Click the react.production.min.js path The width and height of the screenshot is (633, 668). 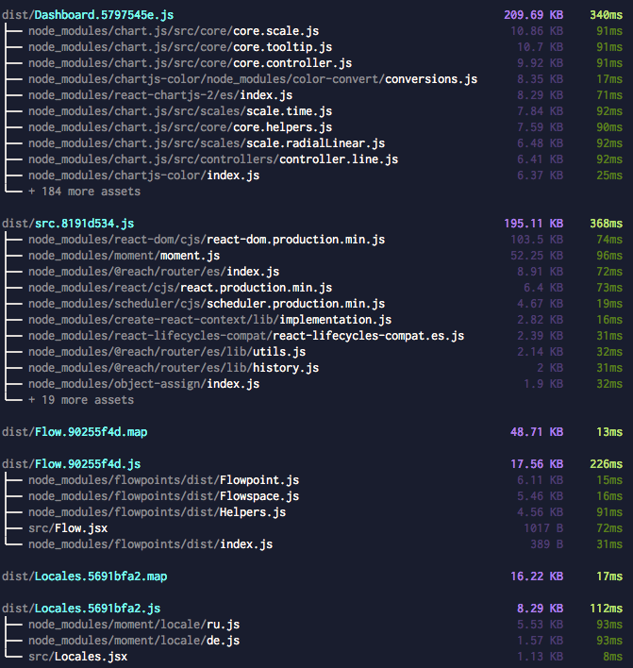pos(180,288)
